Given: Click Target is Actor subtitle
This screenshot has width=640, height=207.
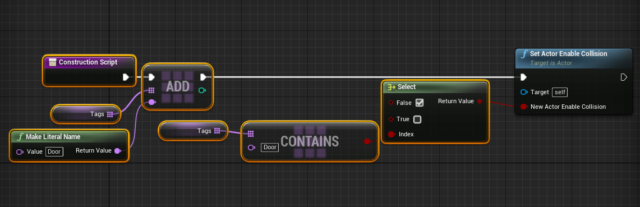Looking at the screenshot, I should coord(551,63).
